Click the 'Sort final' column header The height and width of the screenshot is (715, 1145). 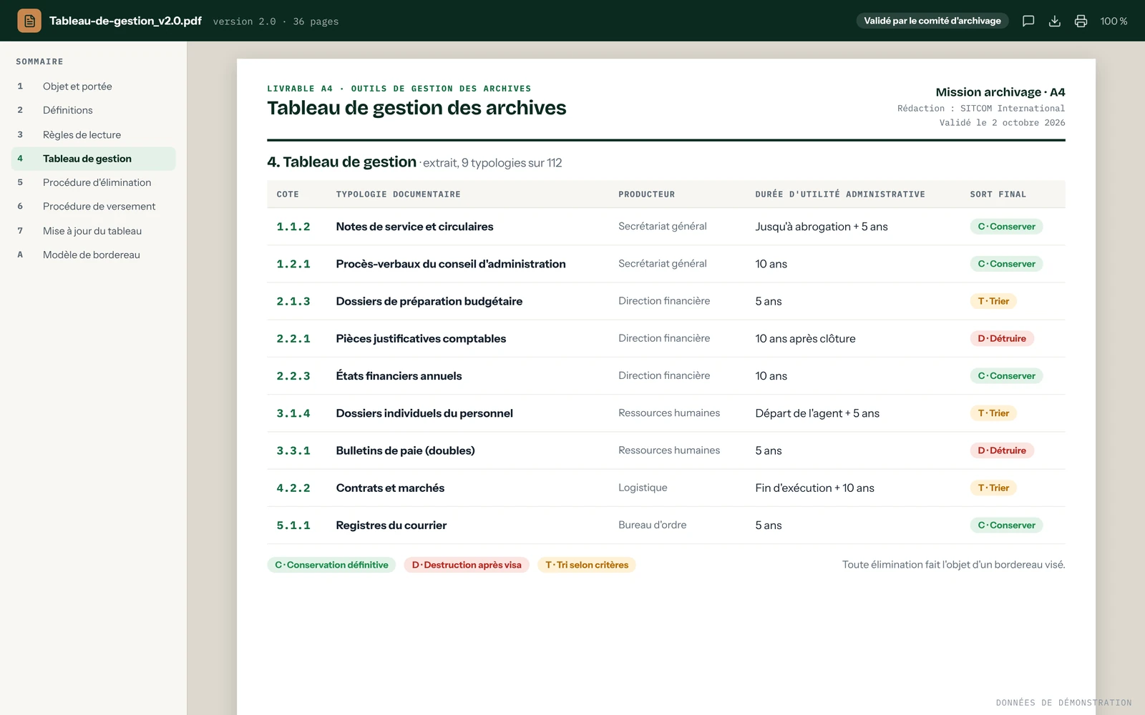point(998,194)
